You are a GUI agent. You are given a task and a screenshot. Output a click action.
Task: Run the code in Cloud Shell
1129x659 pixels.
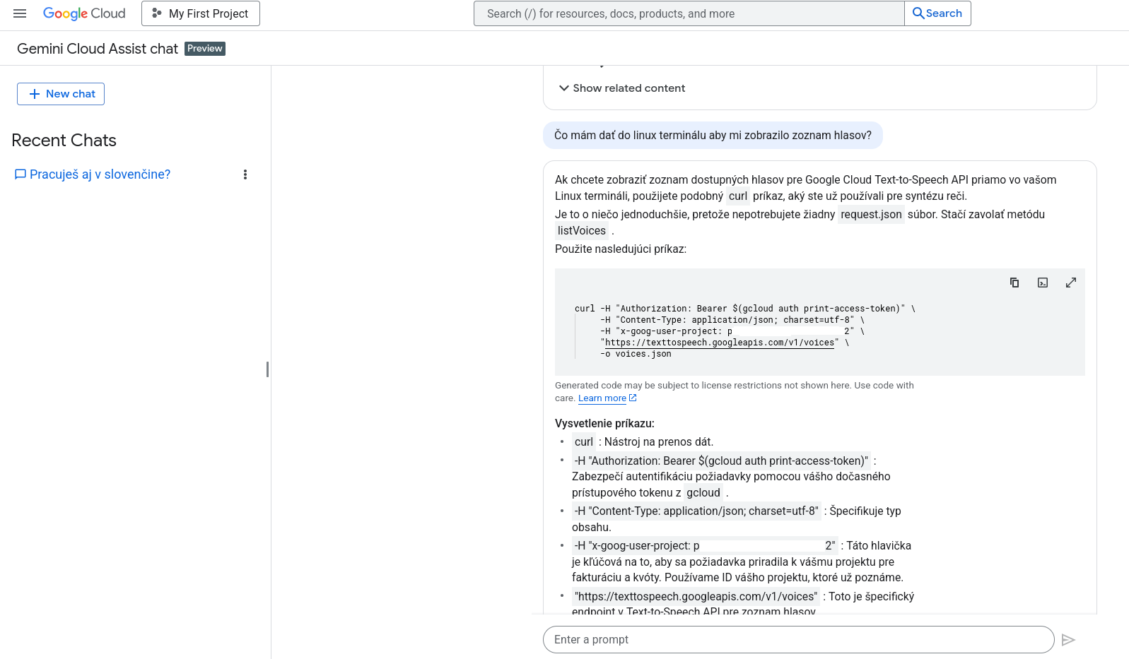pos(1043,283)
